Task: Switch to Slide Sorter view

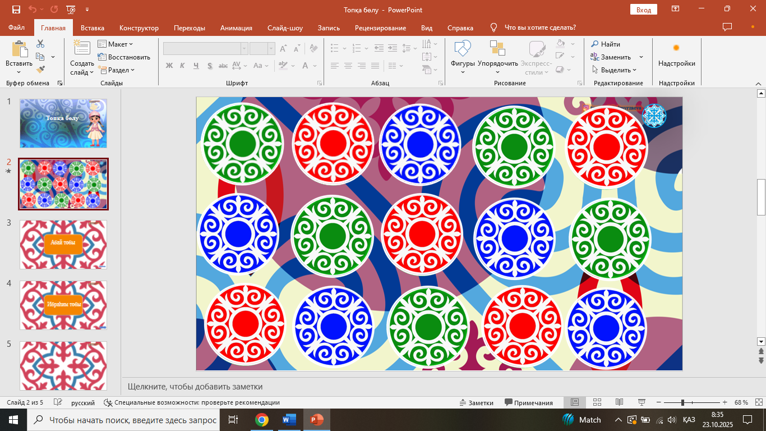Action: tap(597, 402)
